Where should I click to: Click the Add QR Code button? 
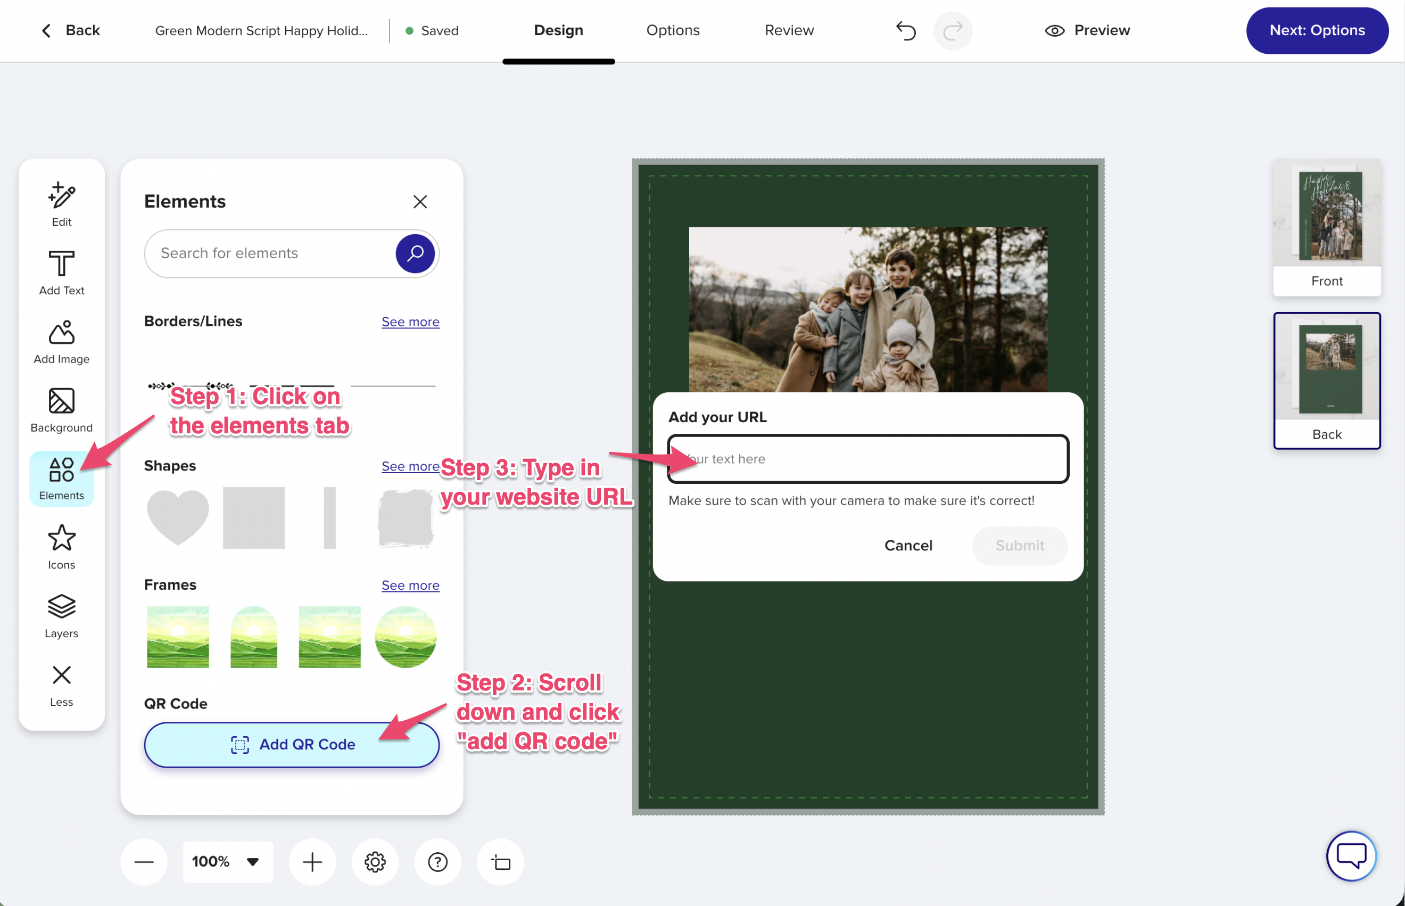pos(292,744)
